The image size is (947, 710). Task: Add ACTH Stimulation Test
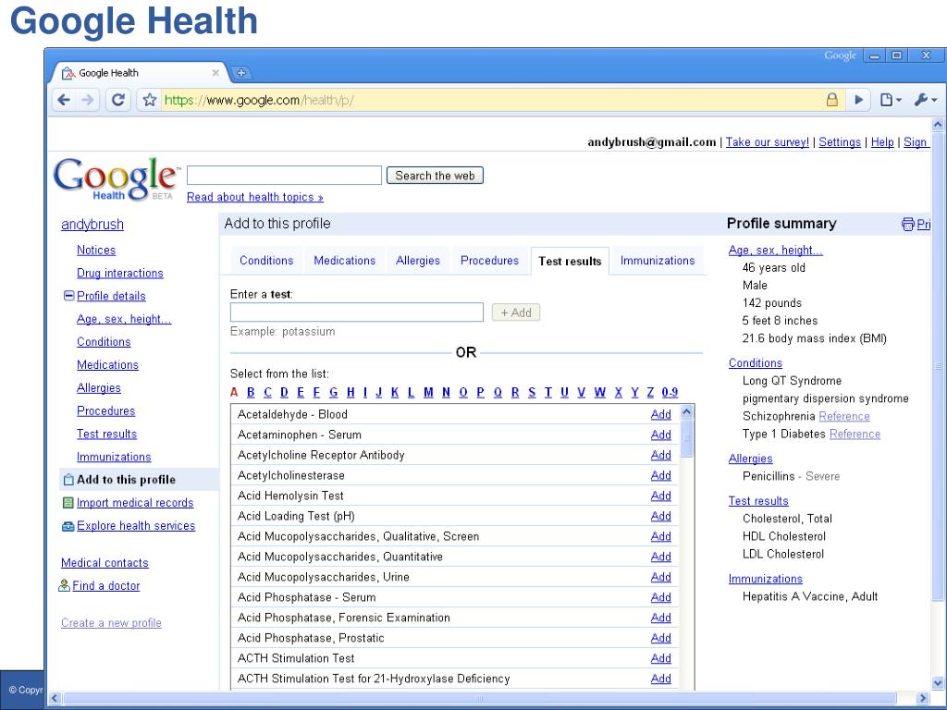[x=660, y=658]
